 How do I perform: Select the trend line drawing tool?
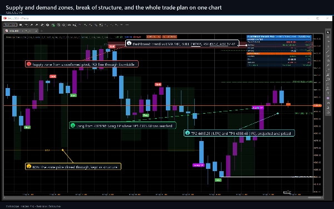pyautogui.click(x=328, y=51)
